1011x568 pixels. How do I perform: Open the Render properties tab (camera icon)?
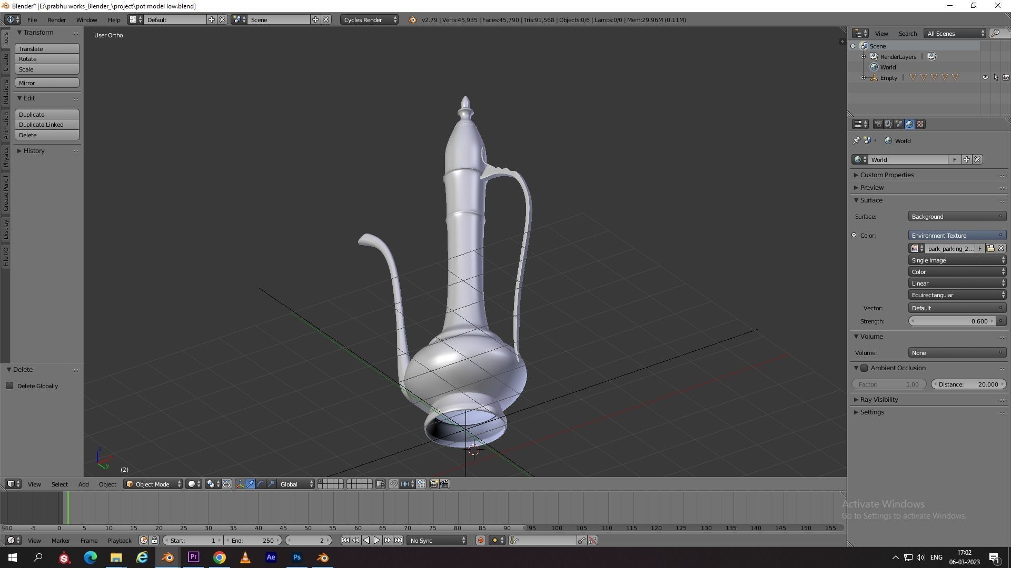(878, 125)
